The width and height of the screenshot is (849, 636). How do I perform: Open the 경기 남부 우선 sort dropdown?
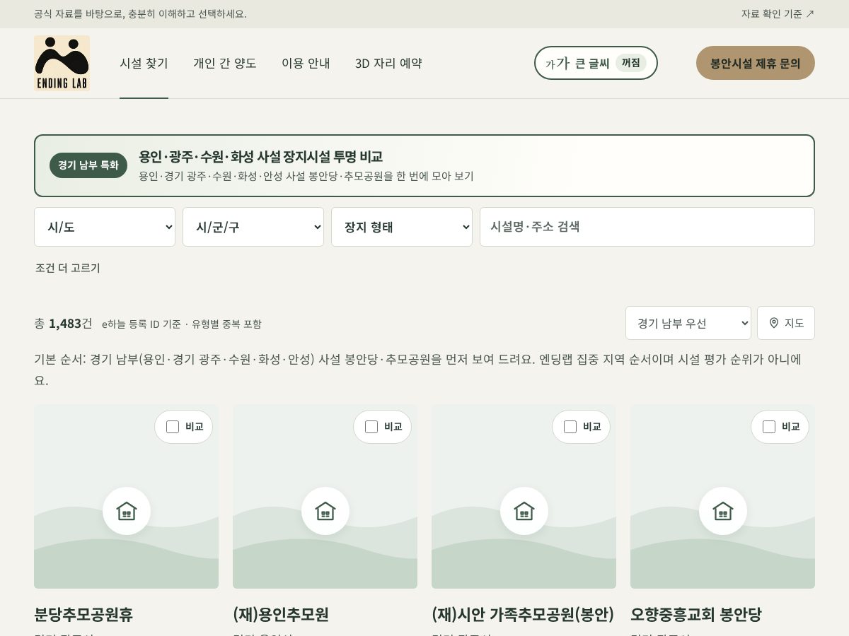pyautogui.click(x=688, y=323)
